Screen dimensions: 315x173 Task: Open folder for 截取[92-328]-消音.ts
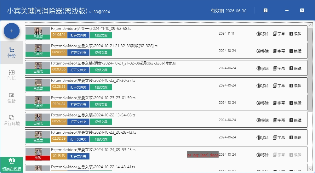78,70
